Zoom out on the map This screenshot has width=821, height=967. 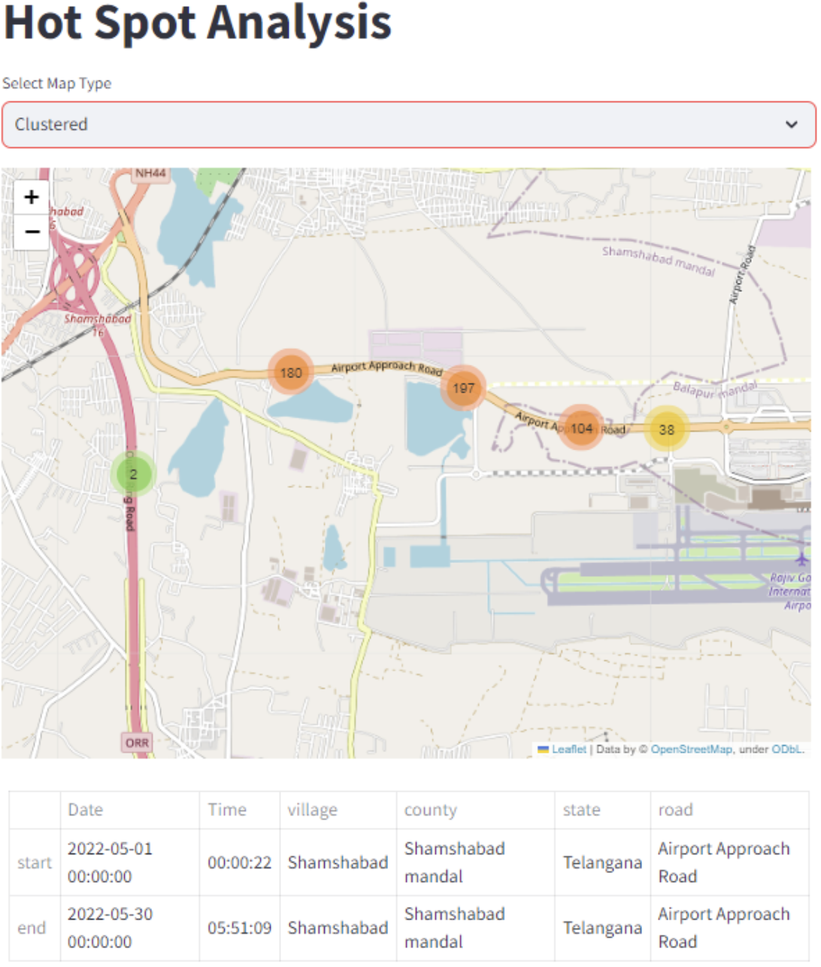click(32, 232)
